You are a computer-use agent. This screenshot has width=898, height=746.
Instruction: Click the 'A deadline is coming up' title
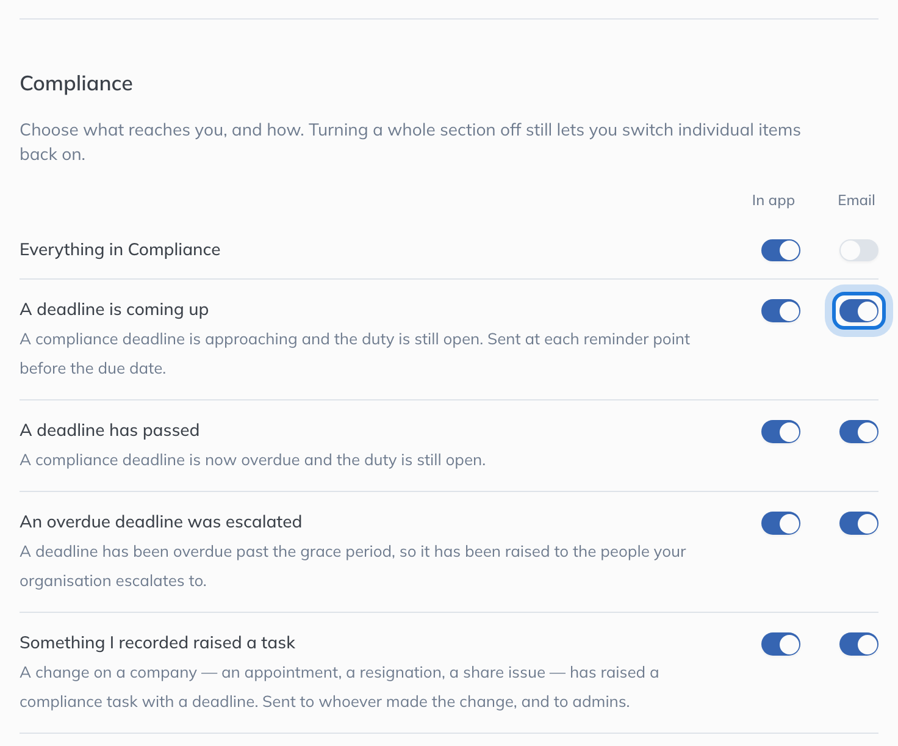click(114, 310)
